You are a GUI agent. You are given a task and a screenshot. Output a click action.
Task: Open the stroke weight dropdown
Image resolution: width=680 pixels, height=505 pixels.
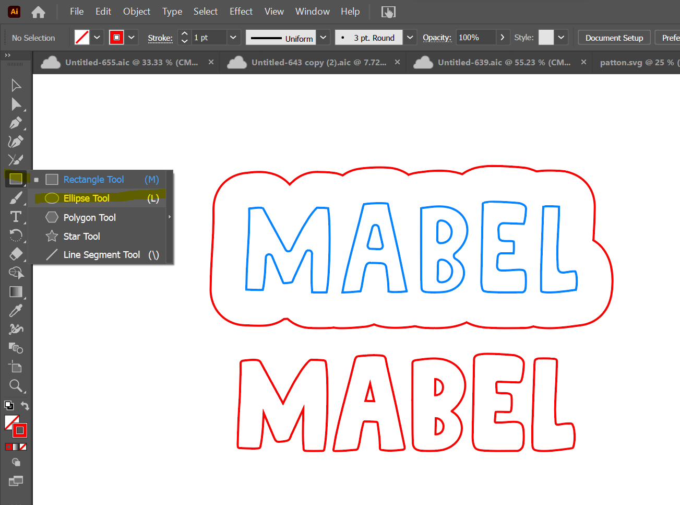233,38
